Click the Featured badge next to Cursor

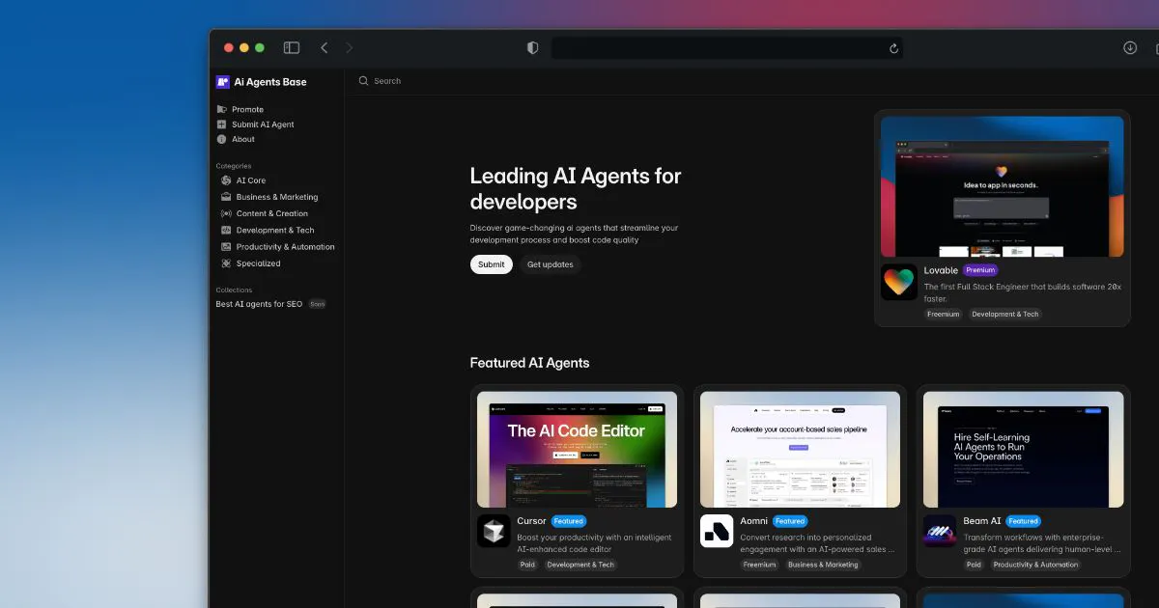coord(569,521)
